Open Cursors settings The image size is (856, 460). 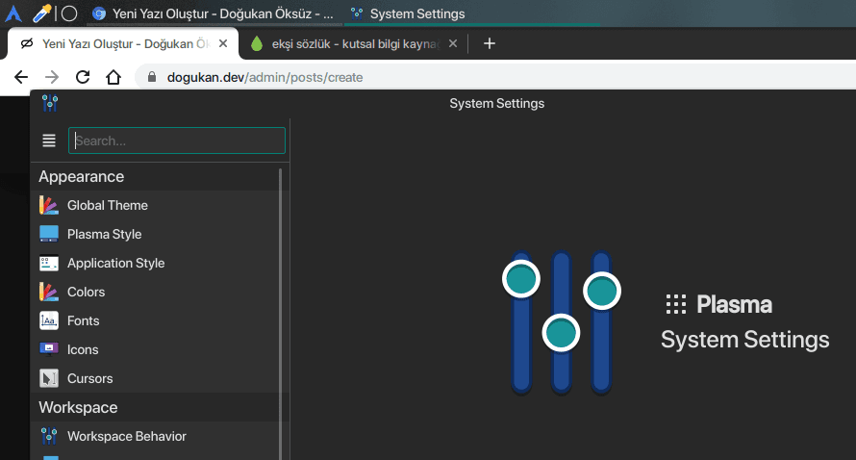coord(160,378)
